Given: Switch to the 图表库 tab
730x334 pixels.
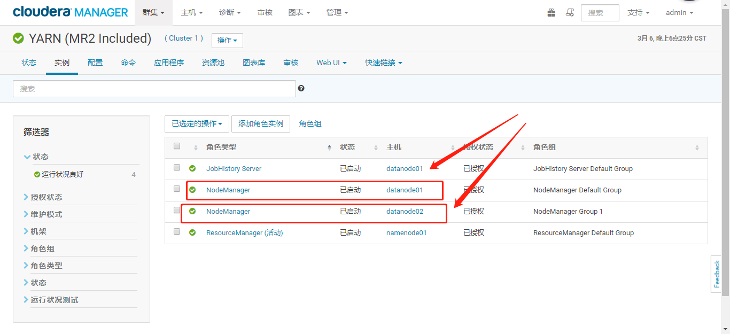Looking at the screenshot, I should 254,63.
